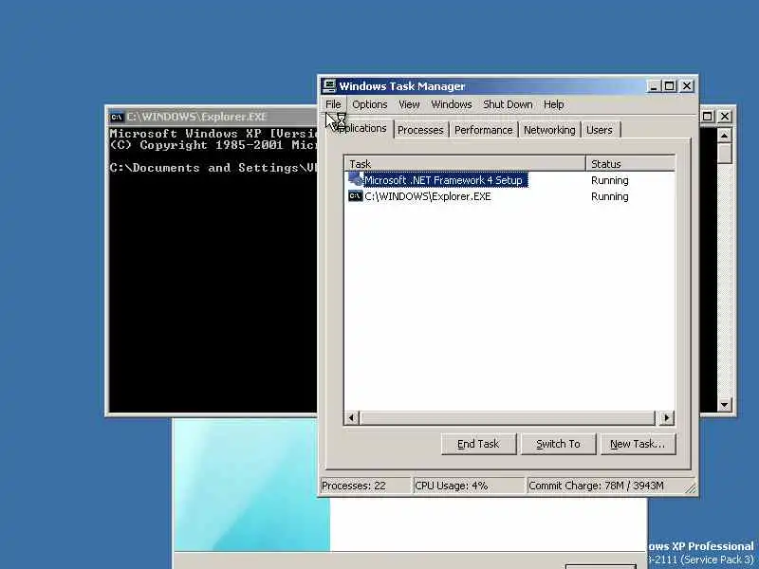Switch to the Users tab
Image resolution: width=759 pixels, height=569 pixels.
[600, 130]
